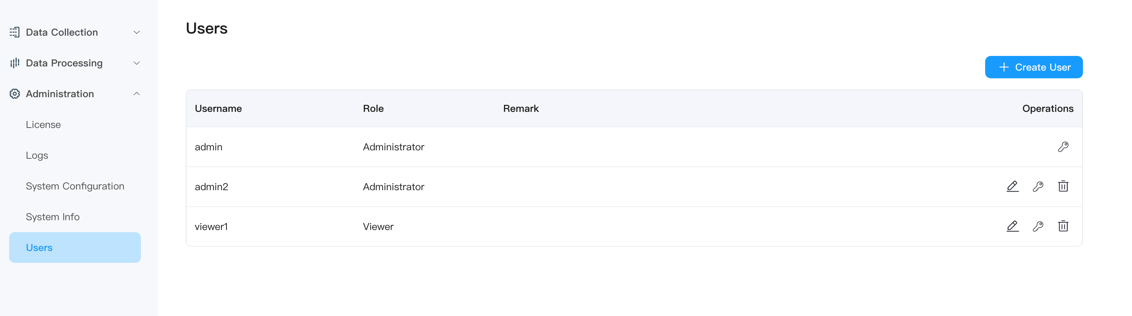Open the License menu item

(x=43, y=124)
